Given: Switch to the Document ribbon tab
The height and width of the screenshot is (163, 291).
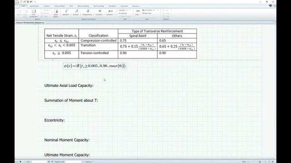Looking at the screenshot, I should (124, 6).
